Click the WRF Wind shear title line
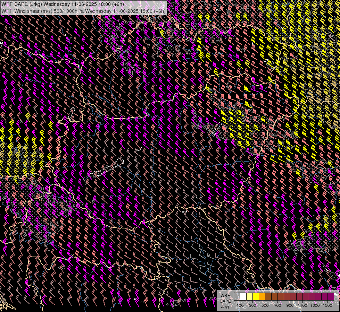Viewport: 340px width, 312px height. (83, 11)
